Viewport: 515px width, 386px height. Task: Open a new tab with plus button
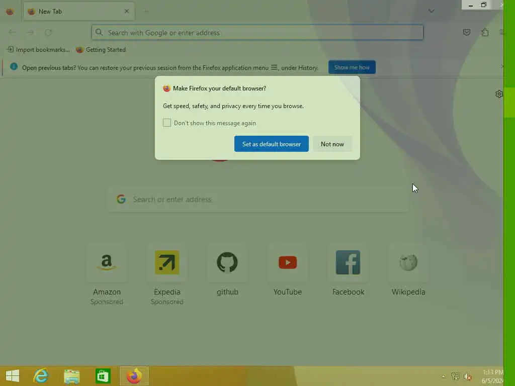146,11
